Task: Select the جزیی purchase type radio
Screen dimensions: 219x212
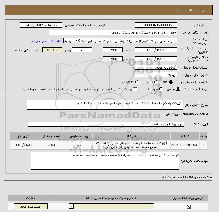Action: (x=178, y=90)
